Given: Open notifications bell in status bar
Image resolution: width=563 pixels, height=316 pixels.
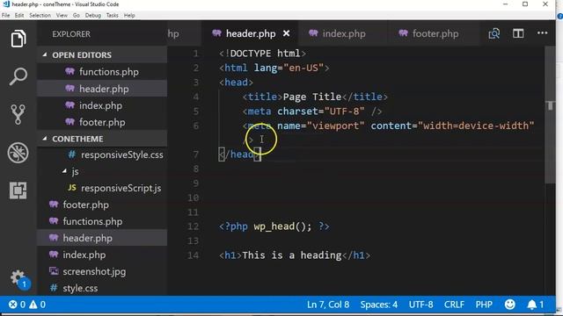Looking at the screenshot, I should [x=535, y=305].
